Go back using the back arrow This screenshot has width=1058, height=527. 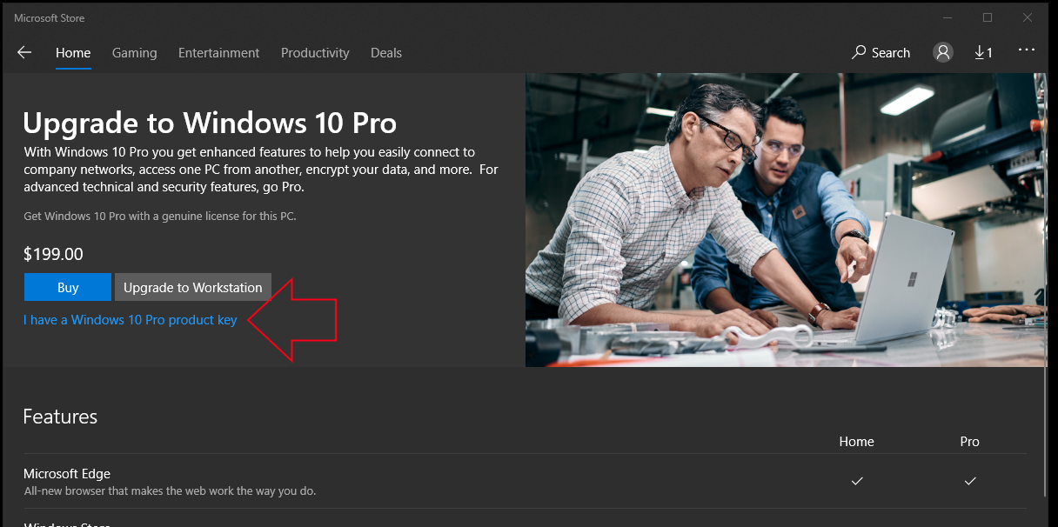pyautogui.click(x=24, y=52)
